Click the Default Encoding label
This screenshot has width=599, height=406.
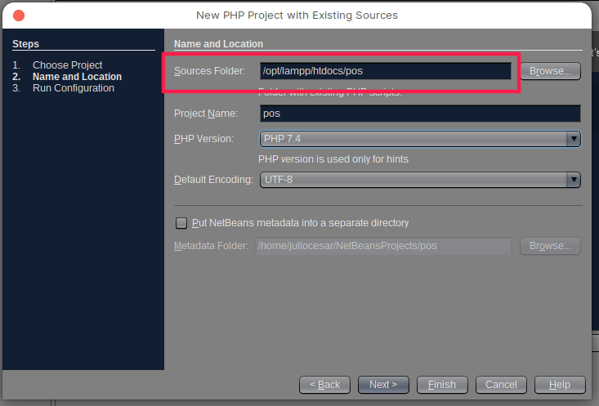click(213, 180)
